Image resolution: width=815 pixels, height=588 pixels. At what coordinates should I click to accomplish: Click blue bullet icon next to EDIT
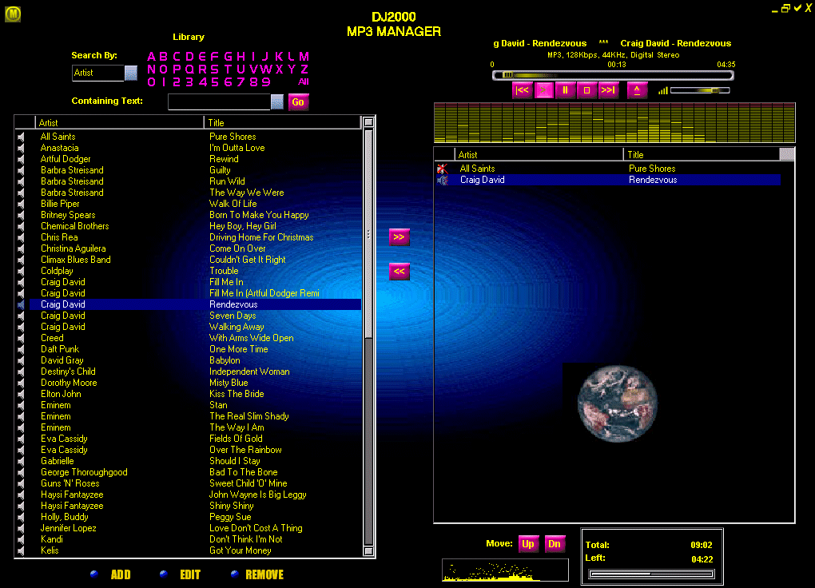point(164,574)
